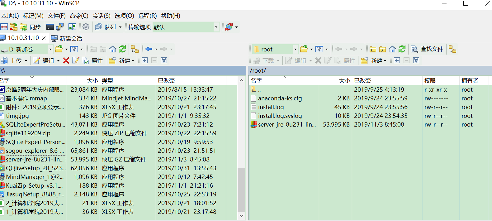Expand the 上传 upload dropdown arrow
The image size is (492, 221).
(x=26, y=61)
